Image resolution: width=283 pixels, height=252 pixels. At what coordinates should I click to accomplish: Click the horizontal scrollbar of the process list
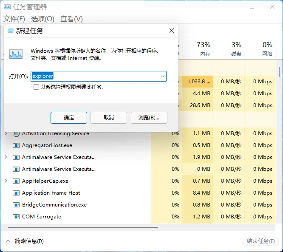[83, 227]
